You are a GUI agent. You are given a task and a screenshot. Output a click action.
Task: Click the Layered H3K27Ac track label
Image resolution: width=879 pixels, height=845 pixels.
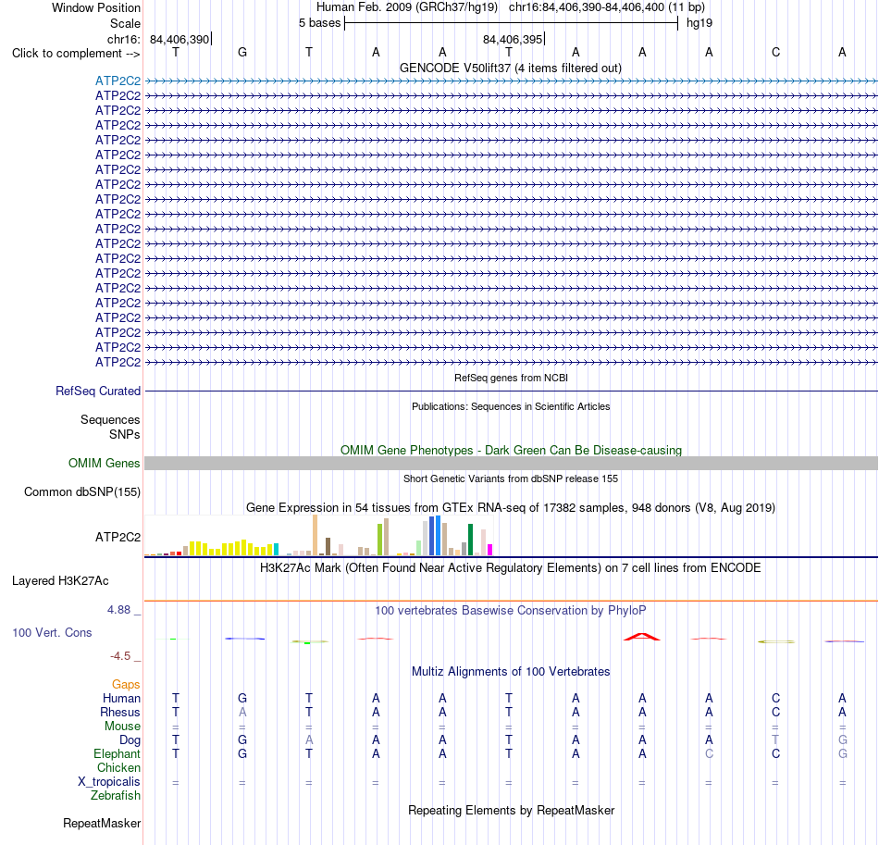(x=60, y=581)
